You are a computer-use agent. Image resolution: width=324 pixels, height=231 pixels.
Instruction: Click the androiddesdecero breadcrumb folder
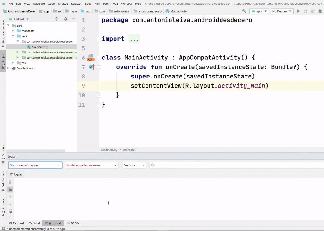147,11
